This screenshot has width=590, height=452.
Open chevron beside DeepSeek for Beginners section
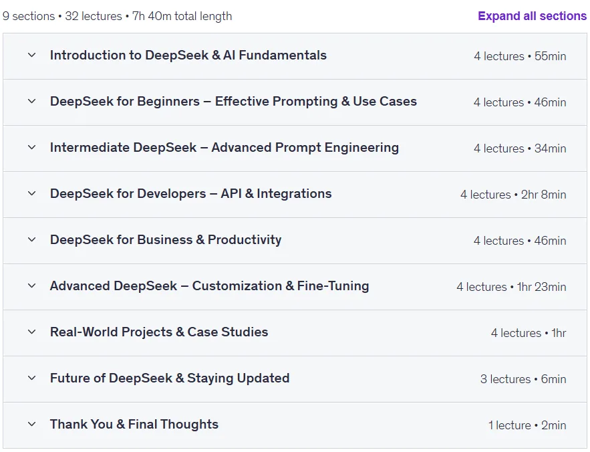coord(32,102)
